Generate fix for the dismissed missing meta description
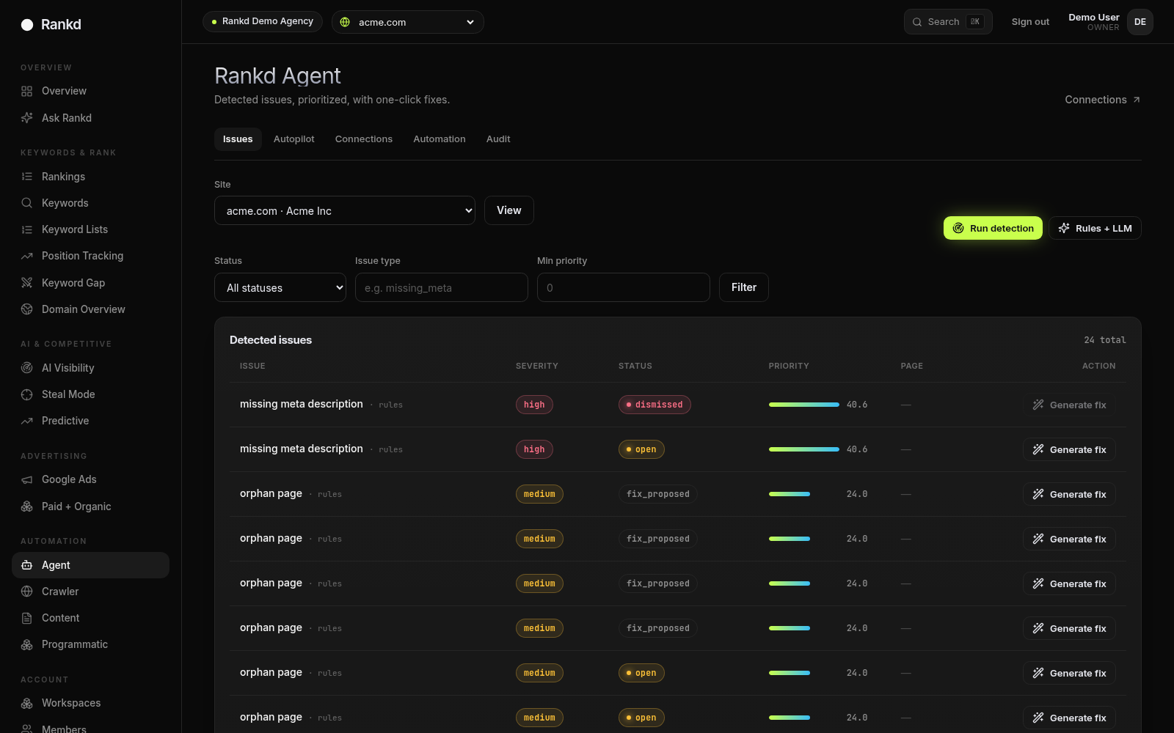This screenshot has height=733, width=1174. click(1069, 405)
